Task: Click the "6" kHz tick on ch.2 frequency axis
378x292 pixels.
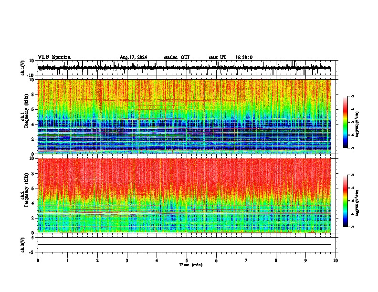Action: [34, 188]
